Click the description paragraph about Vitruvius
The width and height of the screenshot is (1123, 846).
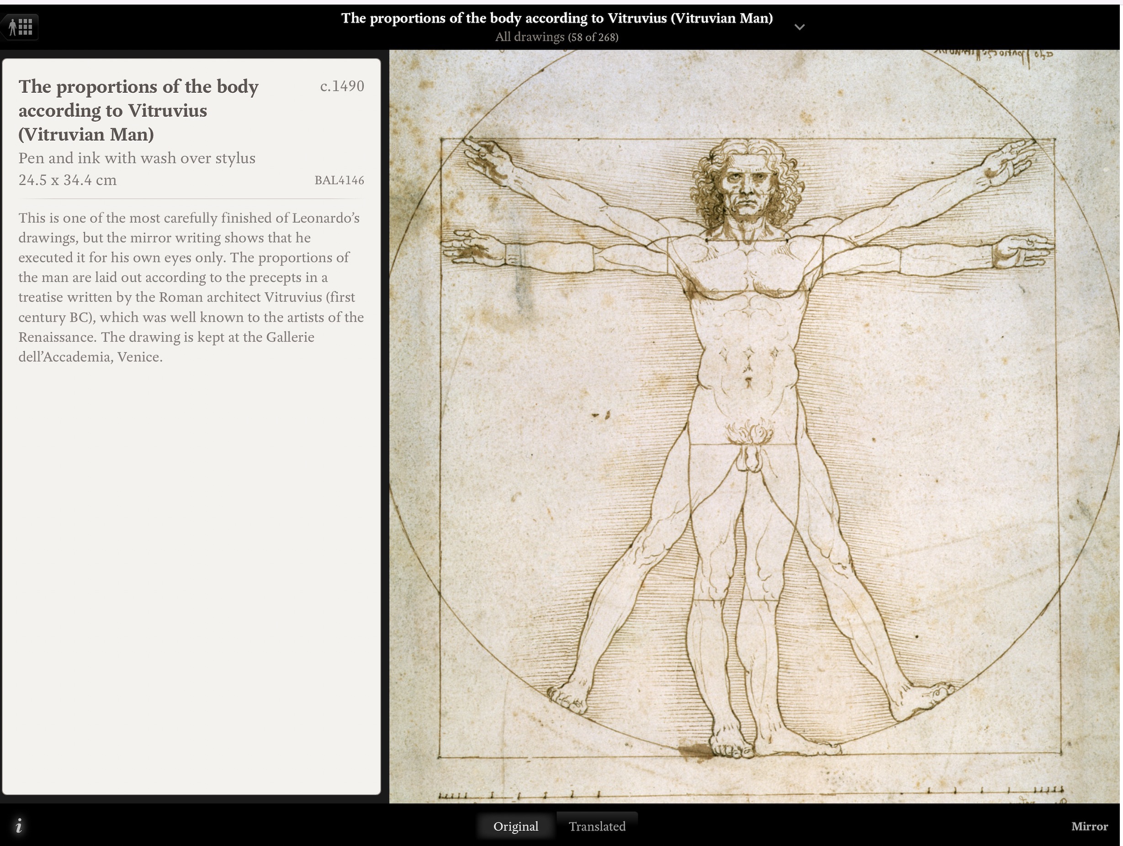[x=191, y=287]
